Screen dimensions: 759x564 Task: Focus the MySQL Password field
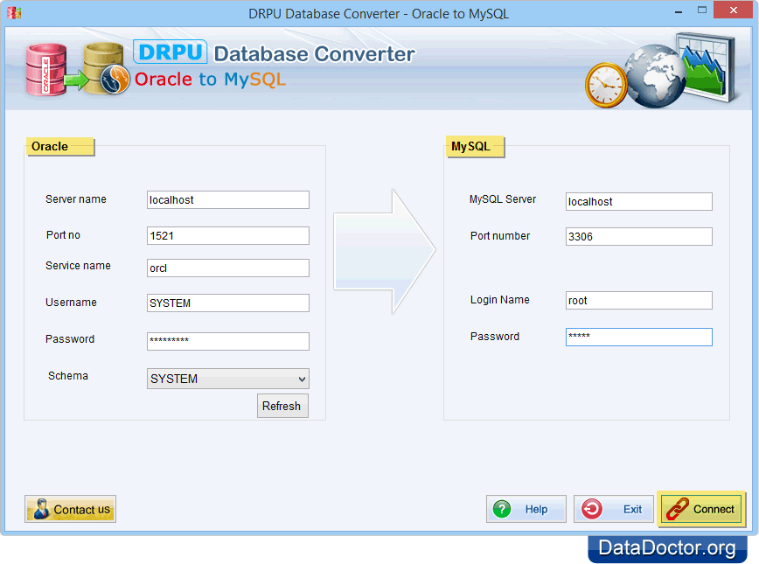click(x=639, y=338)
